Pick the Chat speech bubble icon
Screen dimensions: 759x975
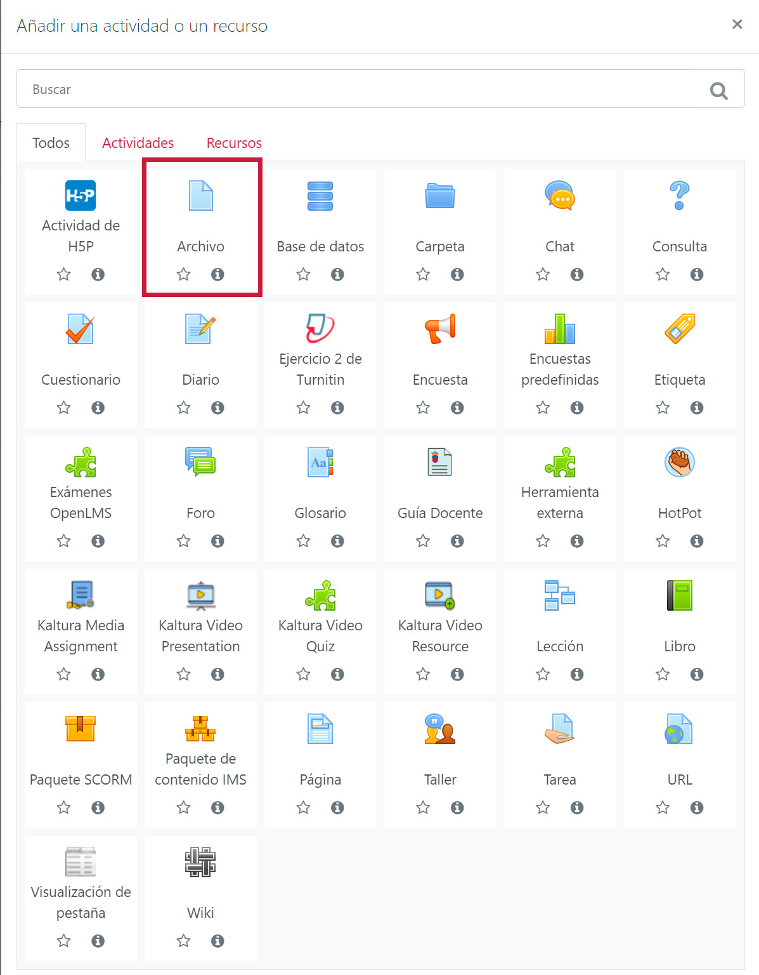click(560, 196)
